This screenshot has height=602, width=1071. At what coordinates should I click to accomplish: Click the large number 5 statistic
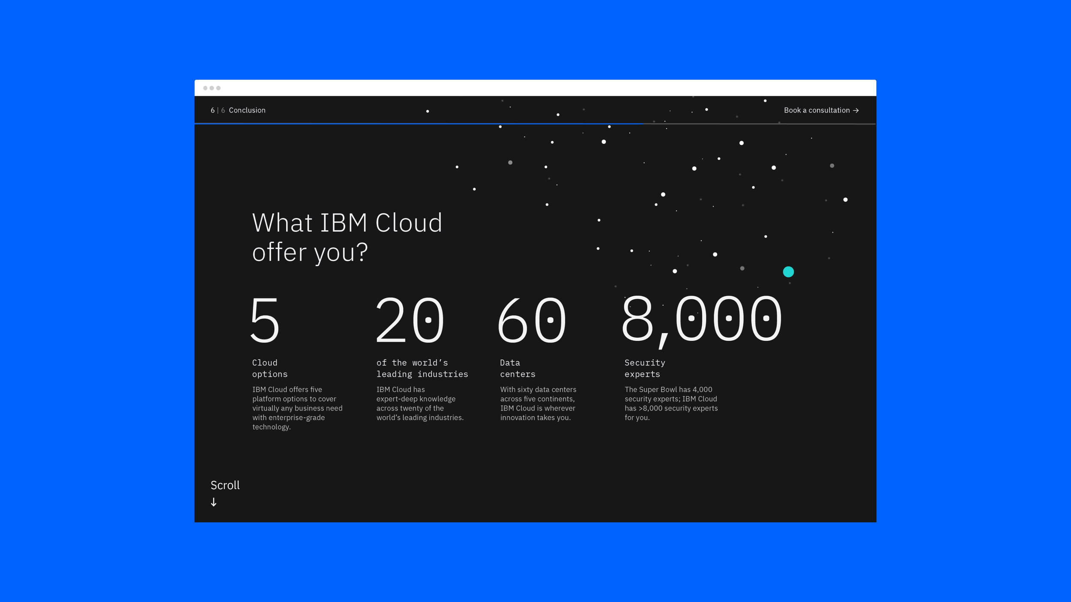click(265, 320)
